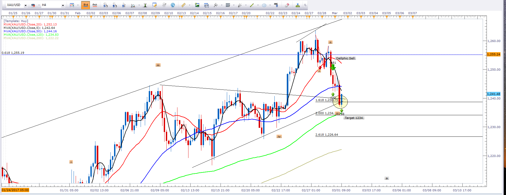Select the ruler measurement tool

pos(183,5)
